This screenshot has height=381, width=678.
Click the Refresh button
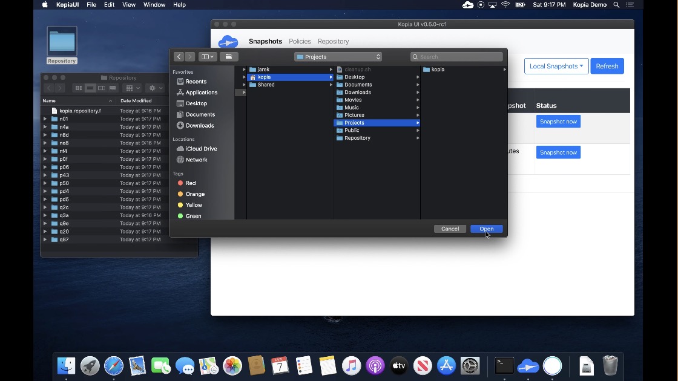click(x=607, y=66)
